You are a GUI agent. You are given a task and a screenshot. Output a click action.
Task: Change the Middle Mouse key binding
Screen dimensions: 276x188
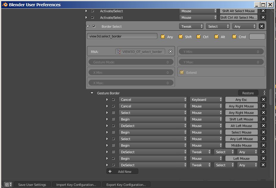pyautogui.click(x=241, y=145)
